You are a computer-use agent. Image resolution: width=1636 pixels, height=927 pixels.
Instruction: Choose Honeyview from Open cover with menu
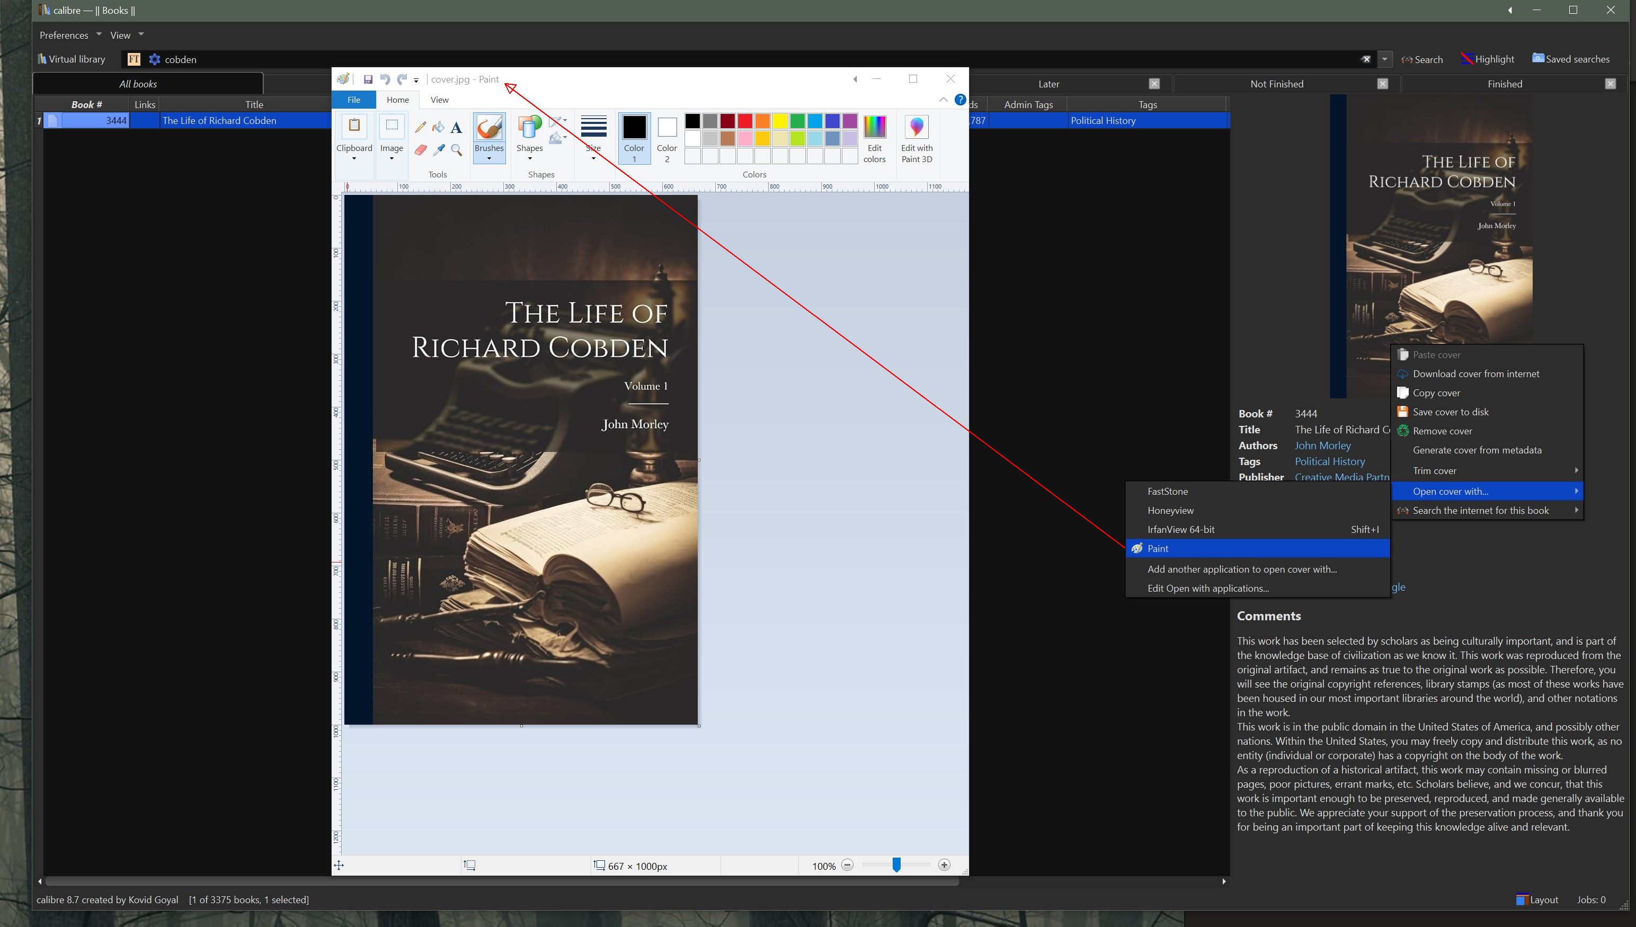tap(1170, 511)
